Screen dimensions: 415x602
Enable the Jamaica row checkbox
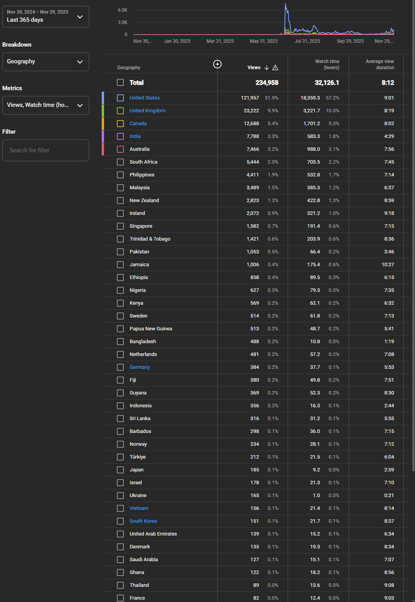[x=120, y=265]
